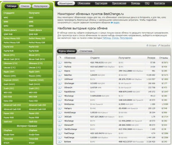
Task: Click info icon beside НаКарту
Action: [60, 108]
